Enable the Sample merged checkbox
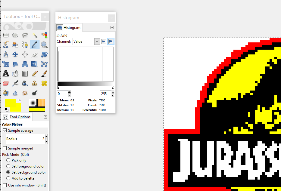This screenshot has height=191, width=281. [5, 148]
